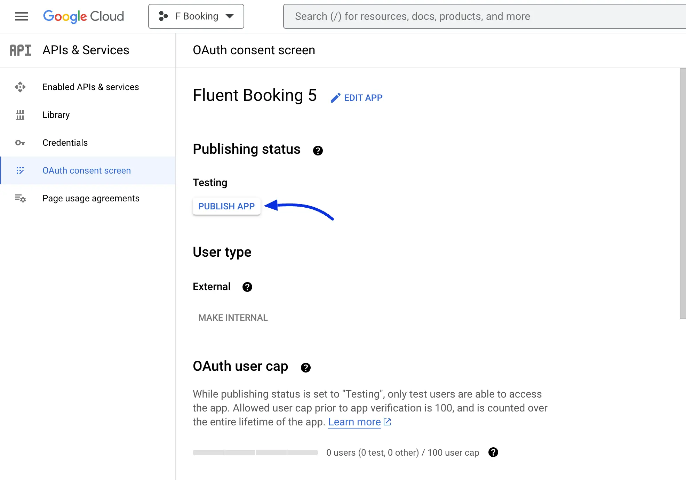Click the Credentials key icon
The height and width of the screenshot is (480, 686).
[20, 143]
